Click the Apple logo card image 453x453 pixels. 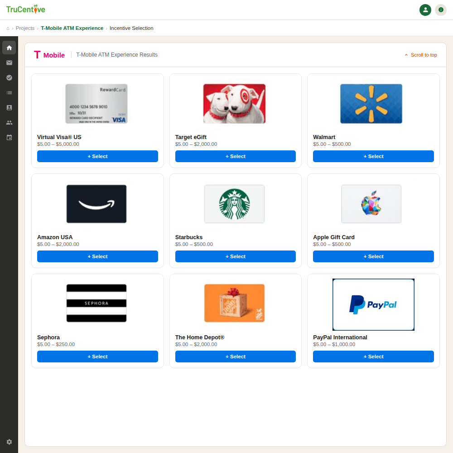371,204
